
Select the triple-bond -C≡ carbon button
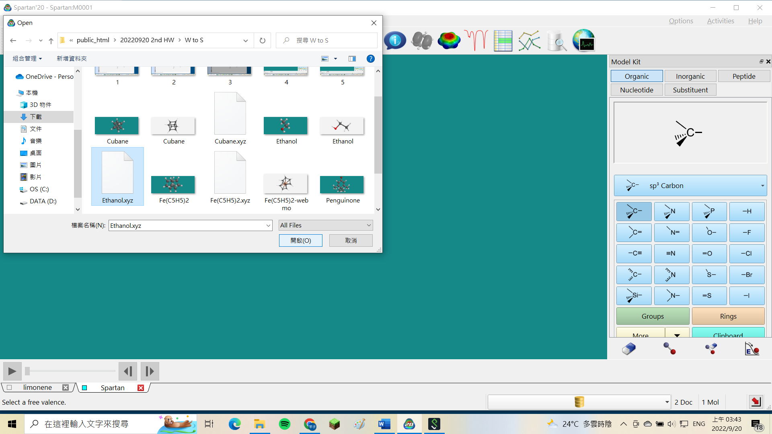point(634,254)
